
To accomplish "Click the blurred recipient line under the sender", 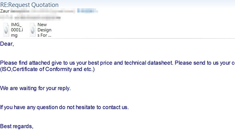I will [31, 18].
